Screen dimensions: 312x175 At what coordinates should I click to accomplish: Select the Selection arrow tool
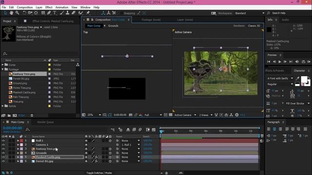(x=5, y=13)
